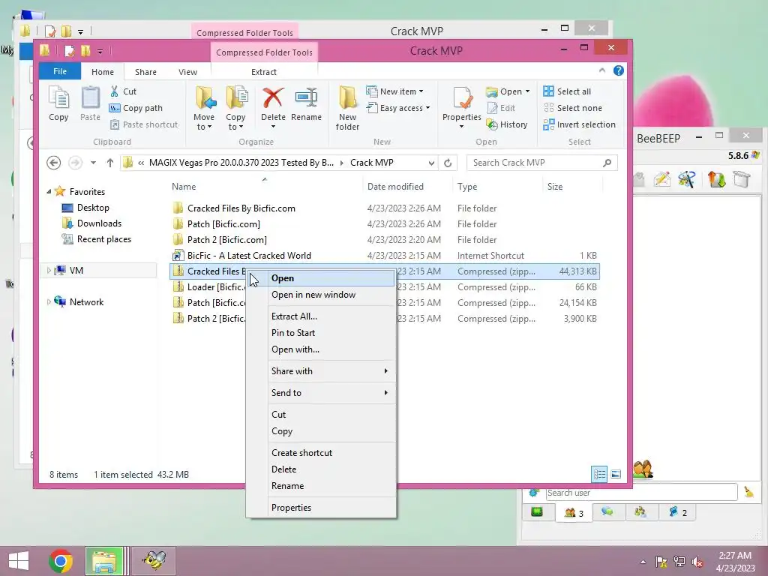768x576 pixels.
Task: Switch to the View ribbon tab
Action: [x=187, y=72]
